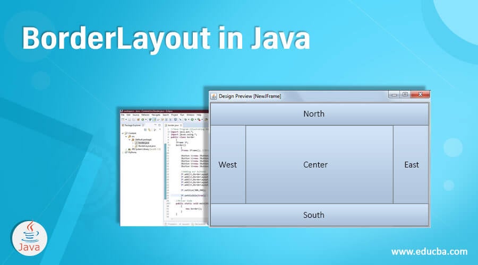Select the Package Explorer tab
This screenshot has width=478, height=265.
click(133, 126)
